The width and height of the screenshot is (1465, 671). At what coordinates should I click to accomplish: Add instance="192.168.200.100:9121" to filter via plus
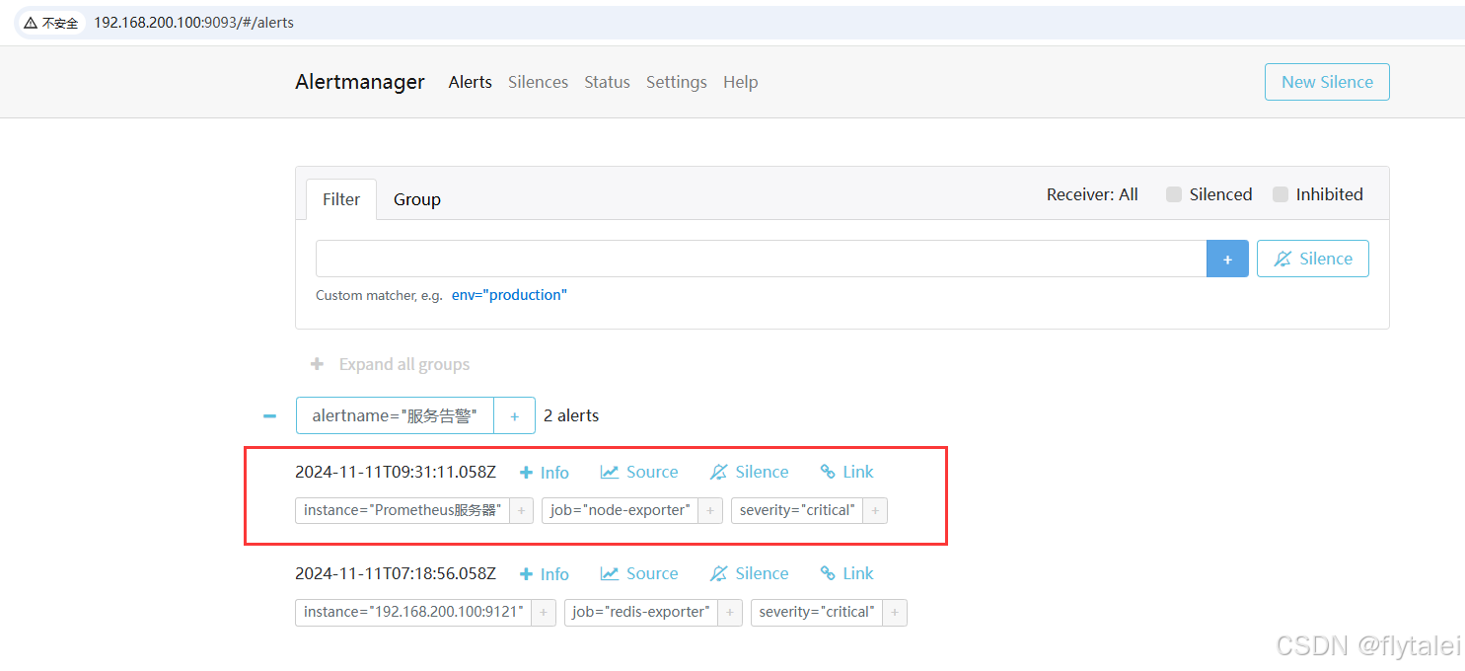point(544,612)
